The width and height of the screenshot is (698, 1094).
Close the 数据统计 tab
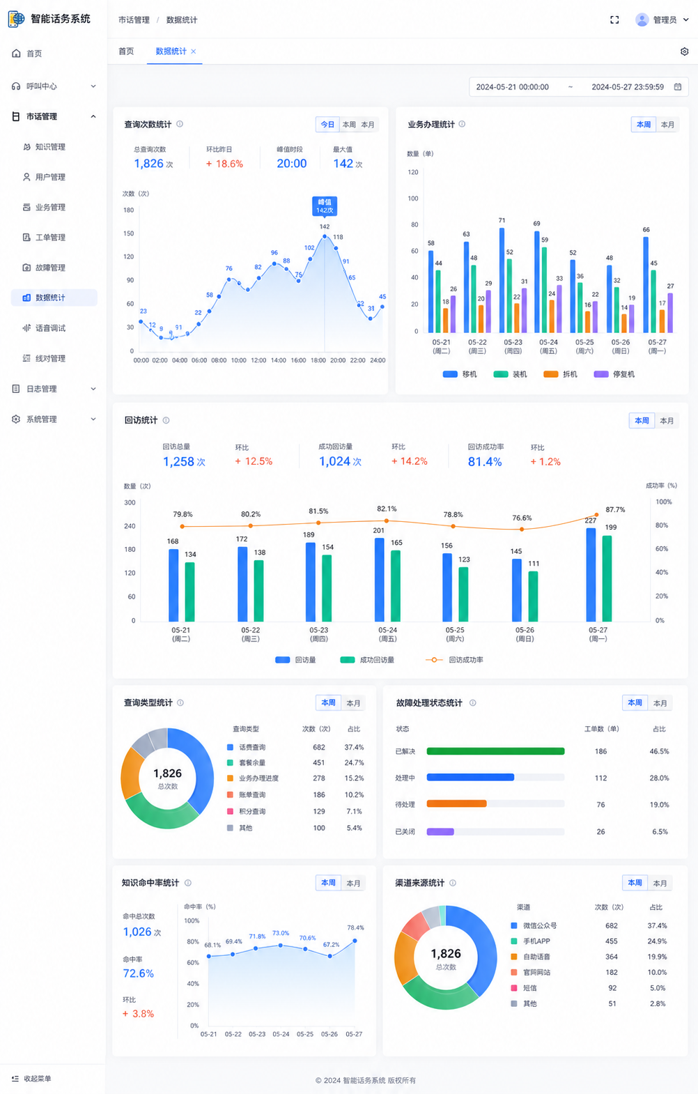click(194, 52)
